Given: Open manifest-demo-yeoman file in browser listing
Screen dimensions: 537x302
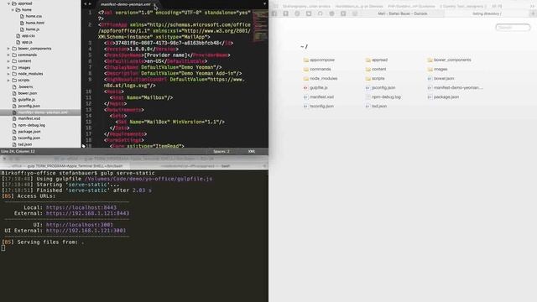Looking at the screenshot, I should coord(455,87).
